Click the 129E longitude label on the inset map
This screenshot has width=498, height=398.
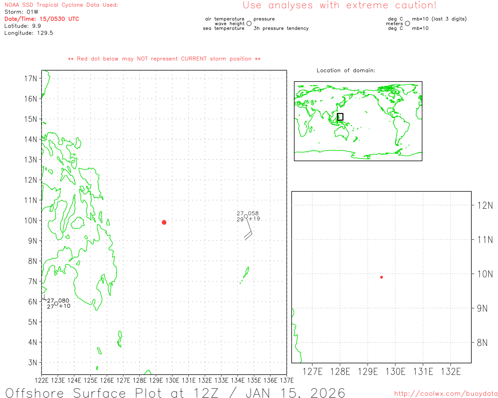coord(368,372)
